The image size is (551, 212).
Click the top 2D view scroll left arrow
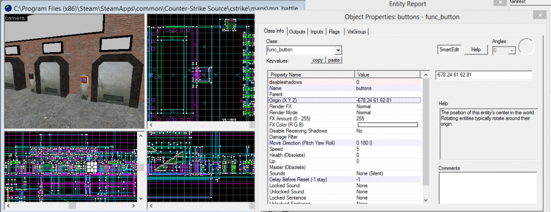[x=151, y=125]
